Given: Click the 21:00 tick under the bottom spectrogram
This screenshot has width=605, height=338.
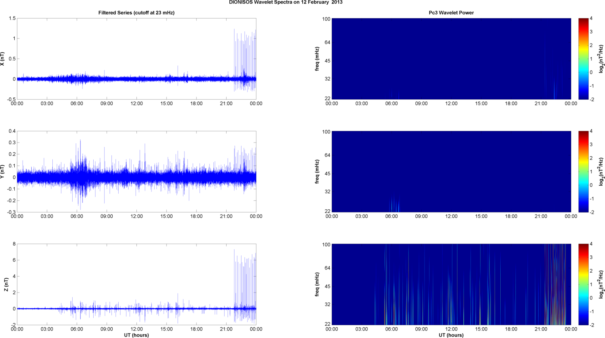Looking at the screenshot, I should (x=541, y=329).
